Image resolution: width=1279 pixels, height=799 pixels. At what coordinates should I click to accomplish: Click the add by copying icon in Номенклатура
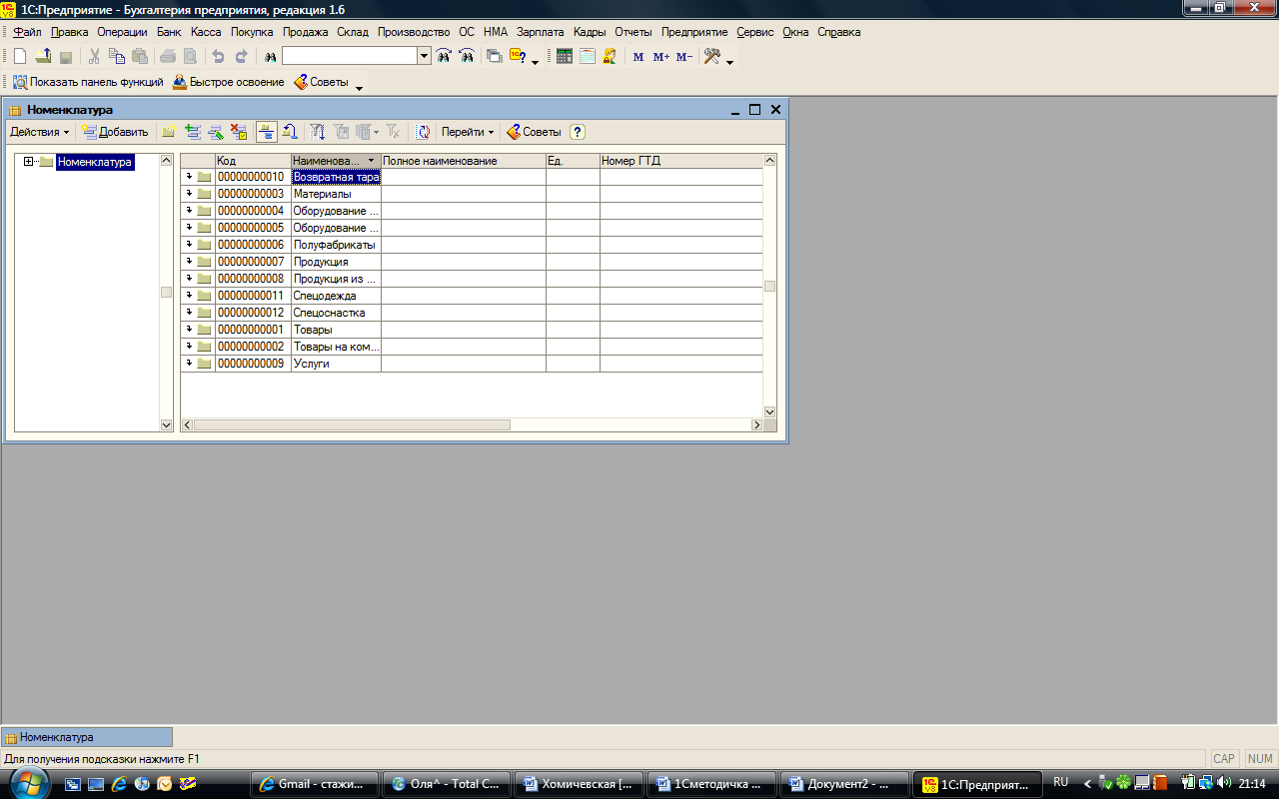(193, 131)
